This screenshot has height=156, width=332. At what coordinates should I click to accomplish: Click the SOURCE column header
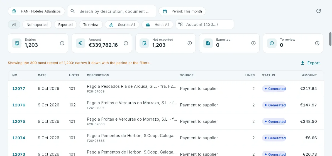tap(187, 75)
